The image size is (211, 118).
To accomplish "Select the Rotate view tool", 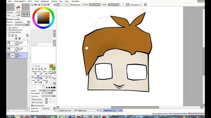I will click(39, 69).
